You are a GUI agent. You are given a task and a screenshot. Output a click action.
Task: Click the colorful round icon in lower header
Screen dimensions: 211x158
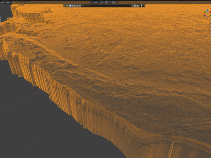(x=67, y=6)
